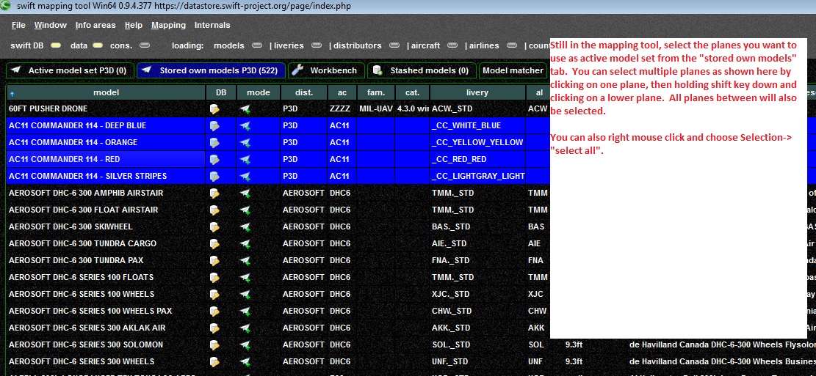Open the File menu
This screenshot has width=816, height=376.
[x=18, y=25]
